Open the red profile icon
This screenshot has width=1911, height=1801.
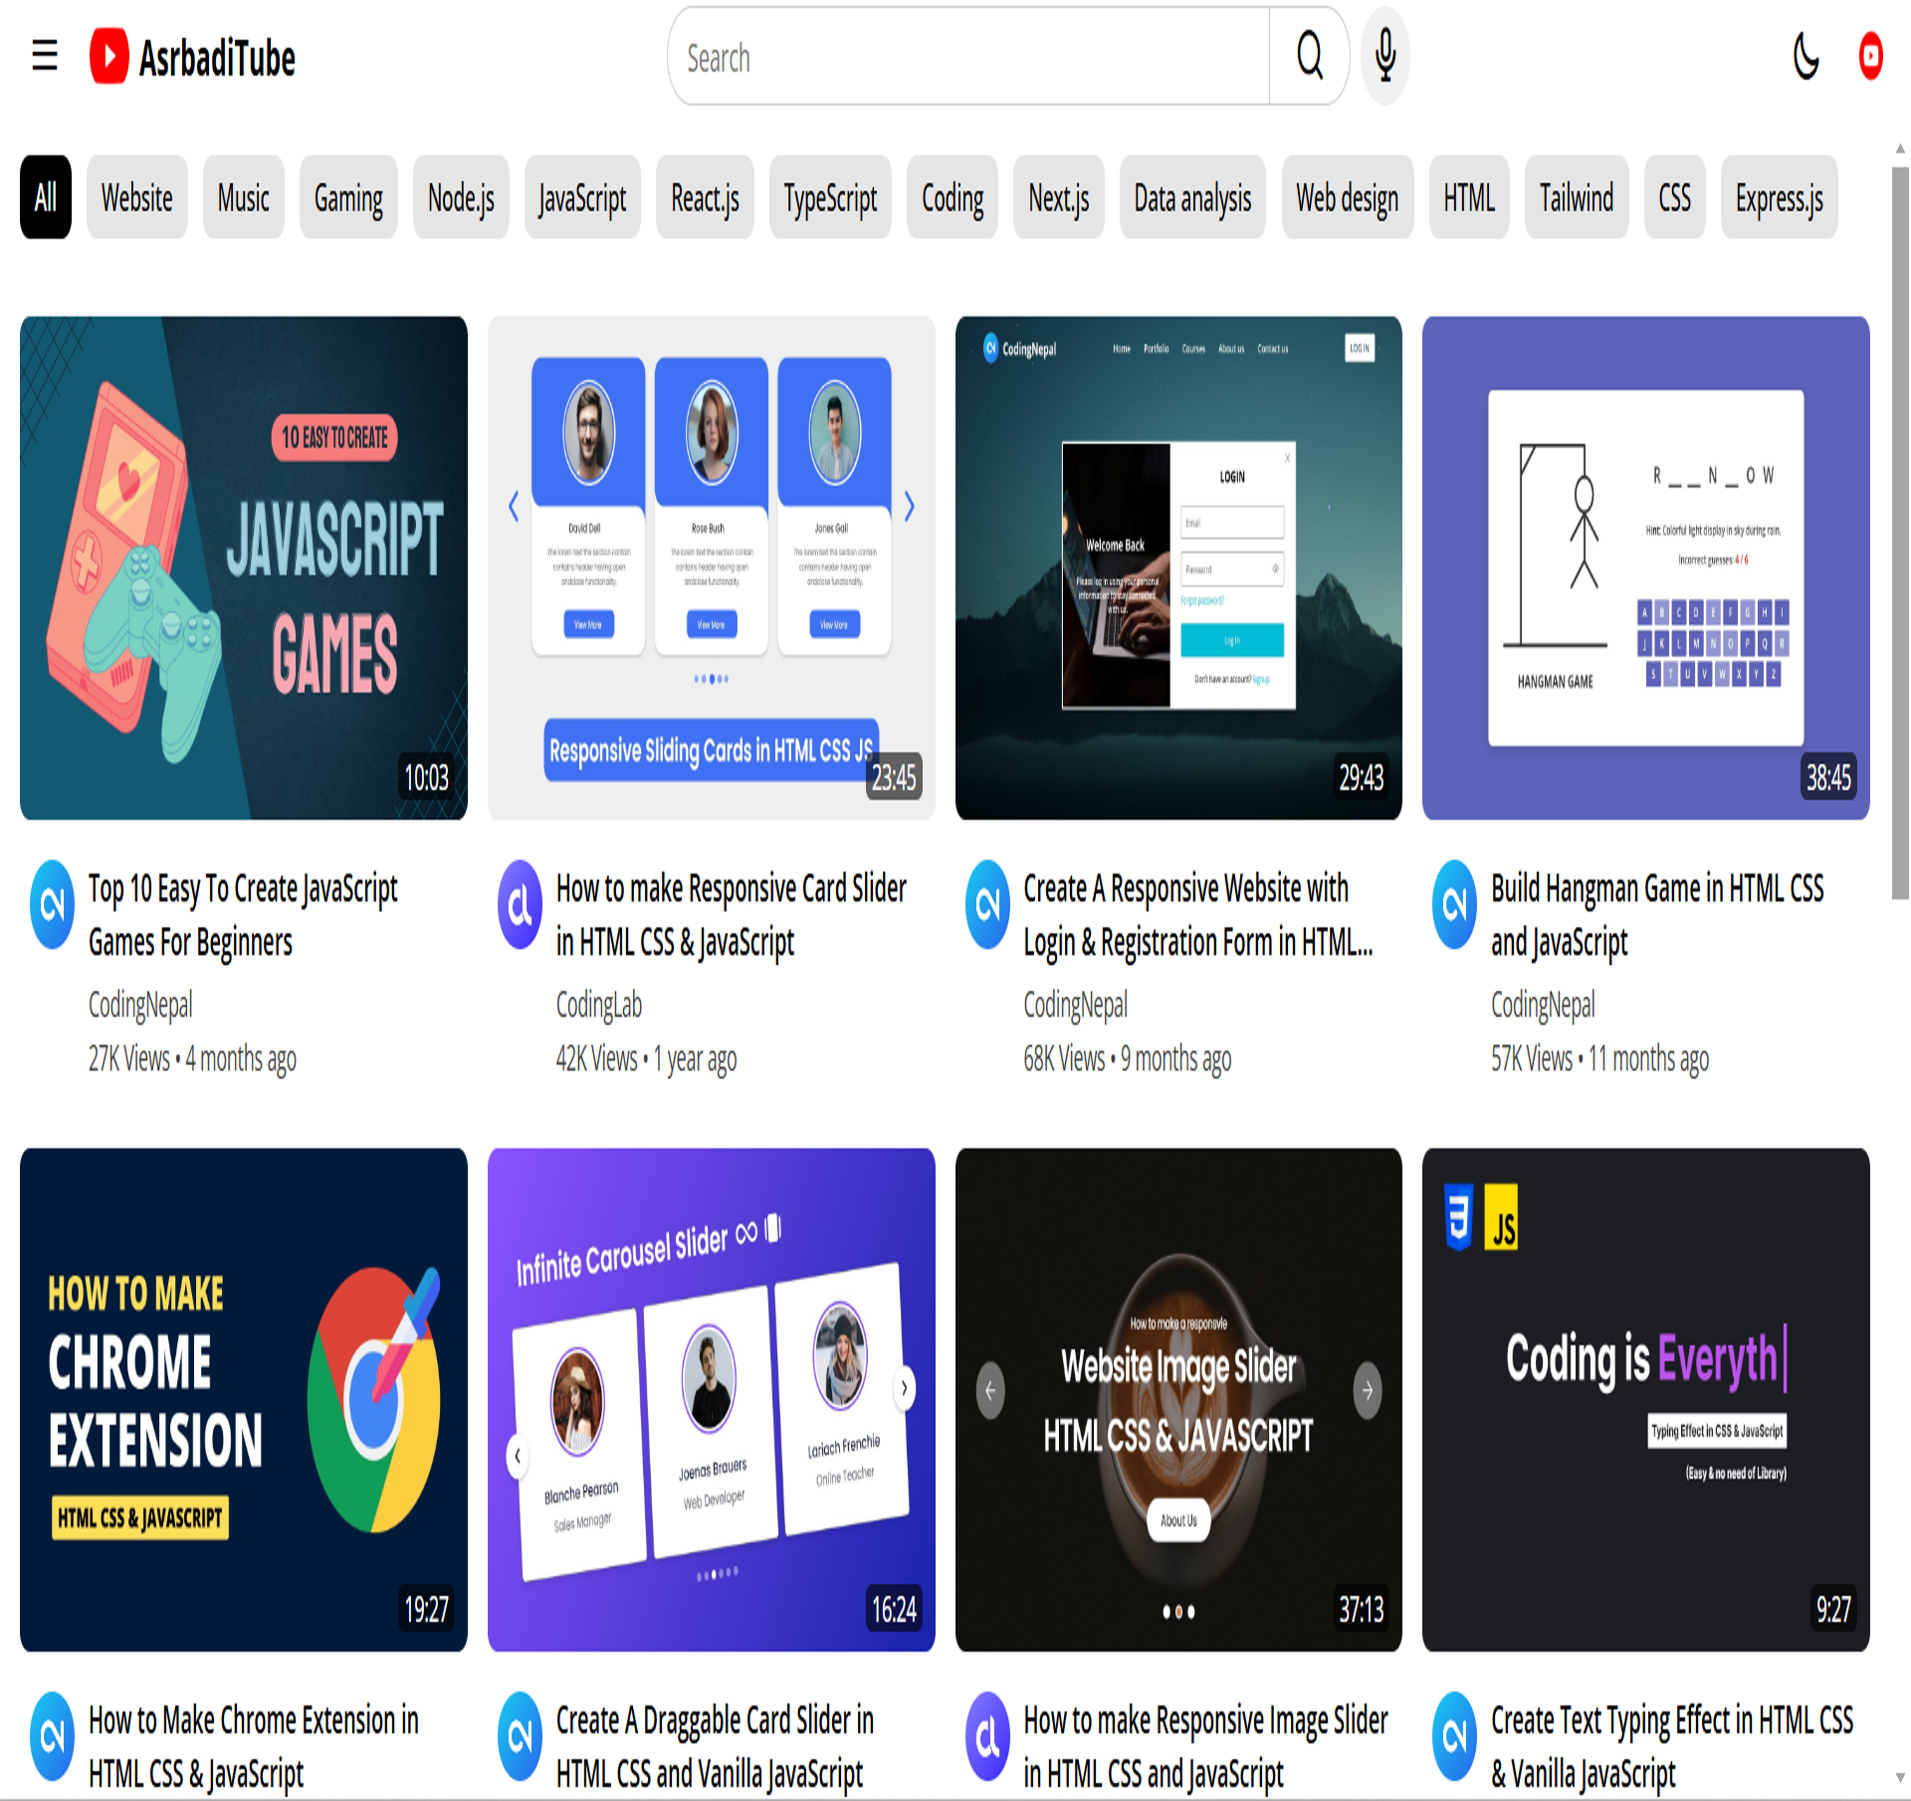point(1871,56)
